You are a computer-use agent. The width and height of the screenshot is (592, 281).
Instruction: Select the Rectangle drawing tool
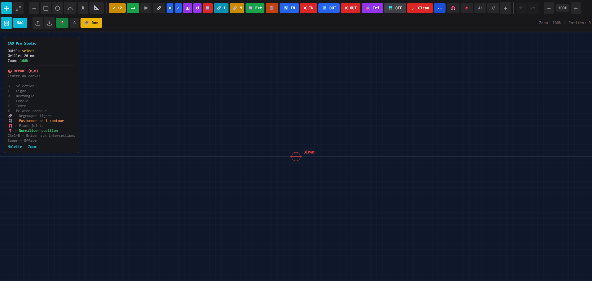[x=46, y=8]
